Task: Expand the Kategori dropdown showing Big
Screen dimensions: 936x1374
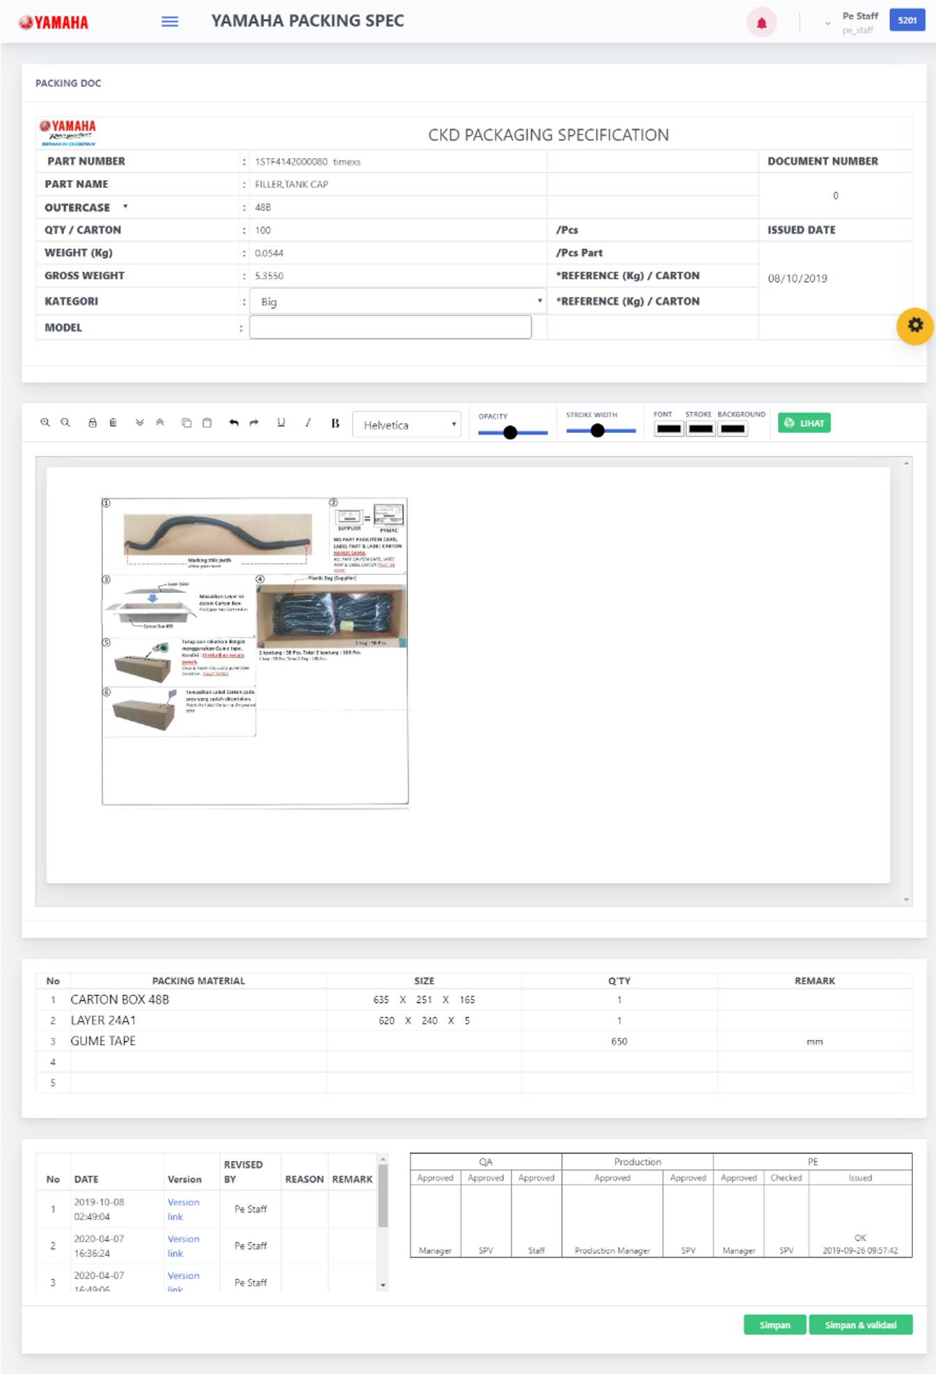Action: coord(397,301)
